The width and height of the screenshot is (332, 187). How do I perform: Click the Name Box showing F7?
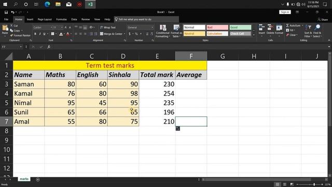click(x=10, y=47)
